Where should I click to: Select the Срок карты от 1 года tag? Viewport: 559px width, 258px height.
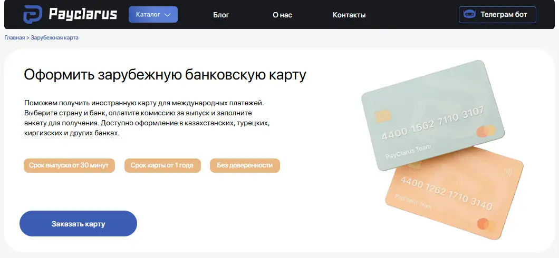pos(162,165)
